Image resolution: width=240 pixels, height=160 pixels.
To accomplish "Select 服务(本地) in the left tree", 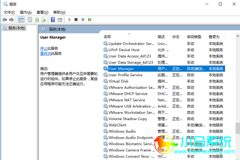I will pos(14,28).
